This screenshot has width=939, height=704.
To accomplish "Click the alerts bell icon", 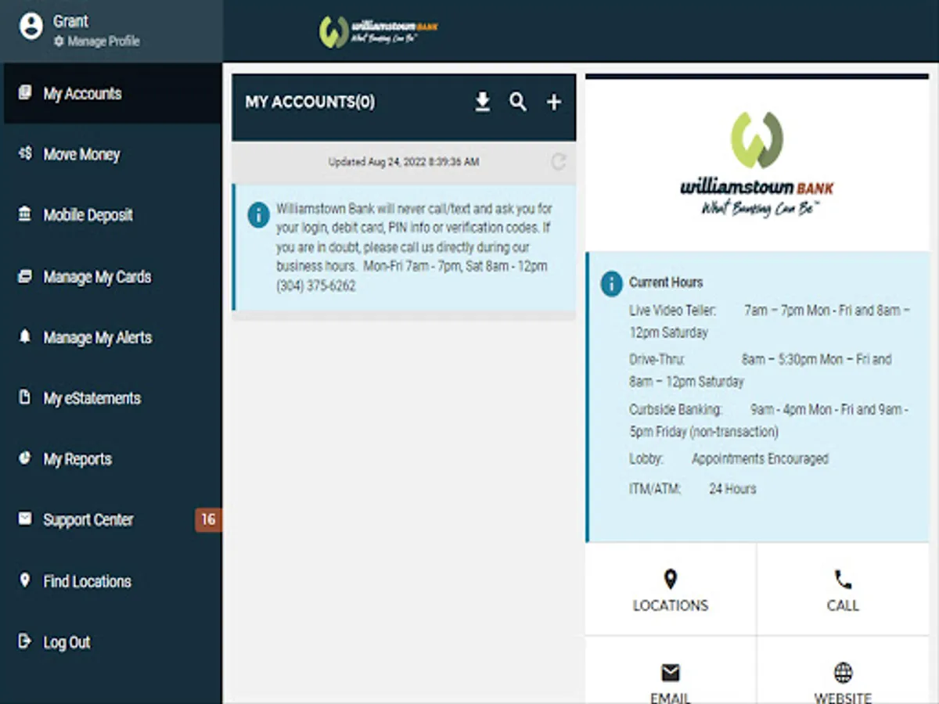I will [25, 336].
